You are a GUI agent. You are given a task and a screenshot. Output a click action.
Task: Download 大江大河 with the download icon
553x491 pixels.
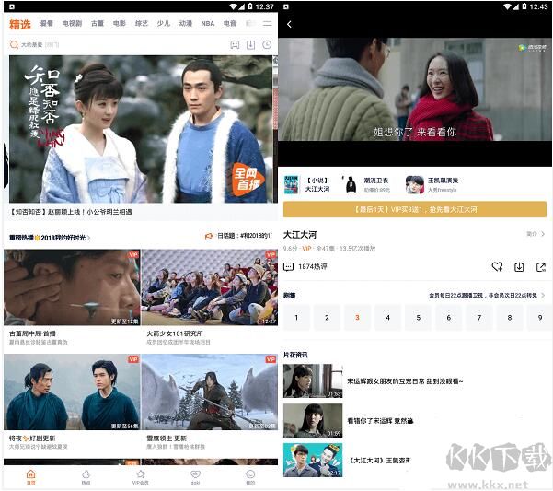pos(519,267)
